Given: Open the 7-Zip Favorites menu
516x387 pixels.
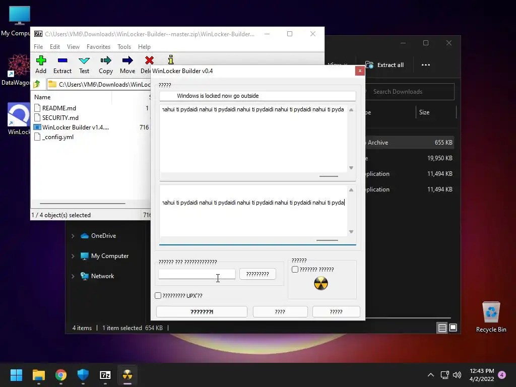Looking at the screenshot, I should pos(98,47).
